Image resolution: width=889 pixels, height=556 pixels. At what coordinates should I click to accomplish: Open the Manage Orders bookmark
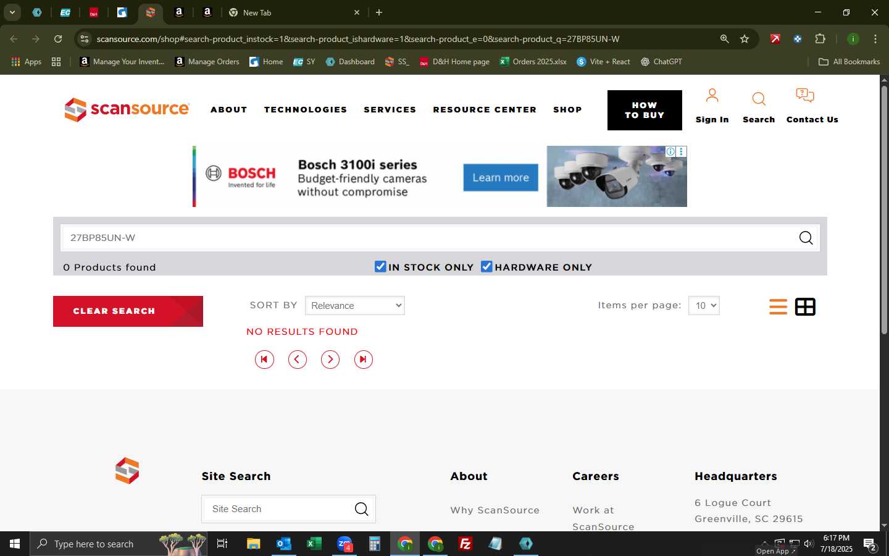pos(207,62)
